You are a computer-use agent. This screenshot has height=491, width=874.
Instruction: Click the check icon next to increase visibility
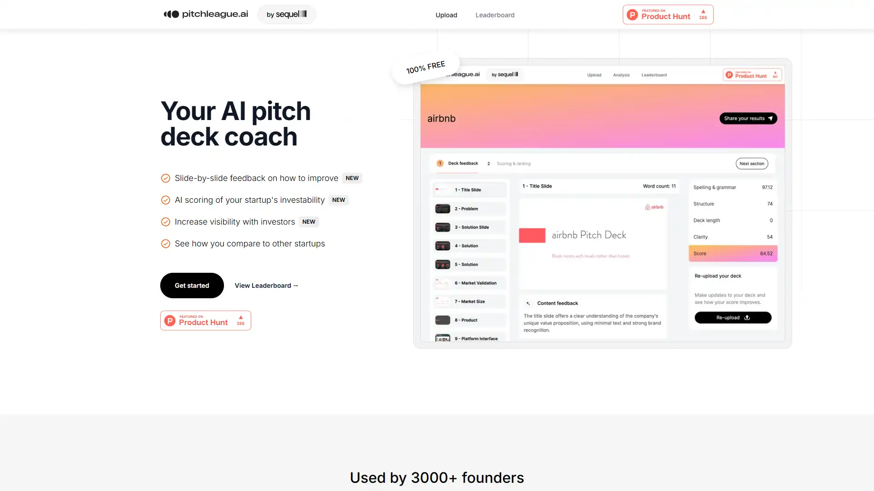pos(165,222)
